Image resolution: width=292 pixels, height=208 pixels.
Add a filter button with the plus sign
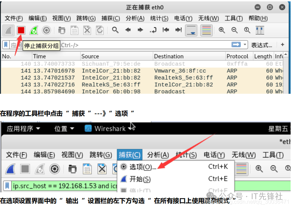pyautogui.click(x=282, y=45)
